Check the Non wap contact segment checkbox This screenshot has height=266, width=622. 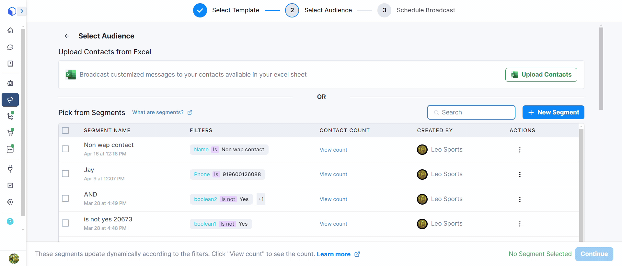click(65, 149)
